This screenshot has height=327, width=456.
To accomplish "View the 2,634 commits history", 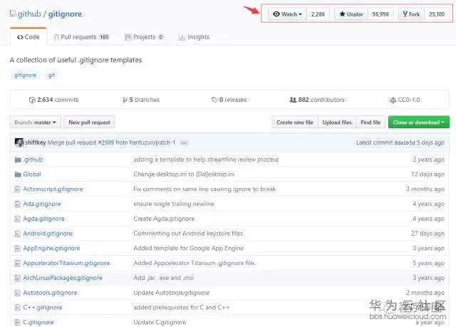I will (x=54, y=100).
